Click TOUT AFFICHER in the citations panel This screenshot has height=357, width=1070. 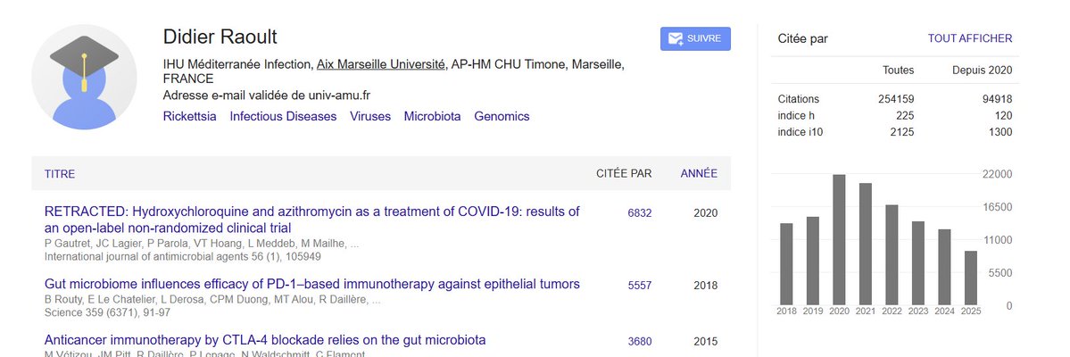click(969, 38)
